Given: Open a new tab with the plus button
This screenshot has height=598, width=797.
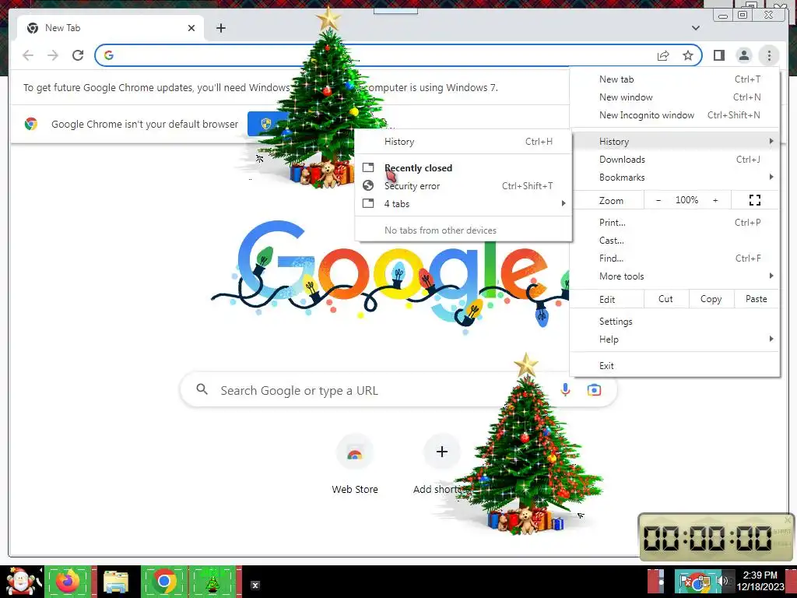Looking at the screenshot, I should tap(220, 28).
